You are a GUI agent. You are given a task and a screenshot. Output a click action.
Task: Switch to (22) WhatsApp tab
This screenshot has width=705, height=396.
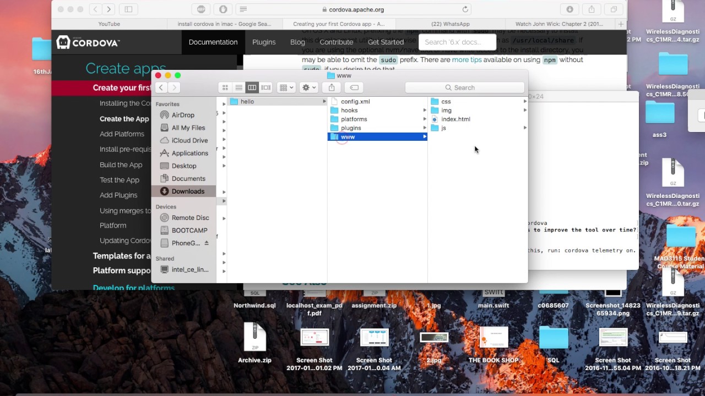(x=451, y=24)
